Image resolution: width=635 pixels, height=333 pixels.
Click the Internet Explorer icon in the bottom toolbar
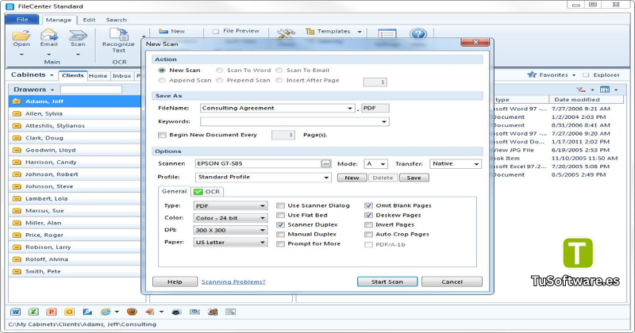[106, 312]
